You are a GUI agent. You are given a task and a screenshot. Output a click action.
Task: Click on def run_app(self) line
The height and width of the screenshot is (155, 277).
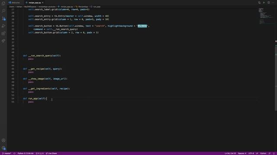(x=35, y=99)
